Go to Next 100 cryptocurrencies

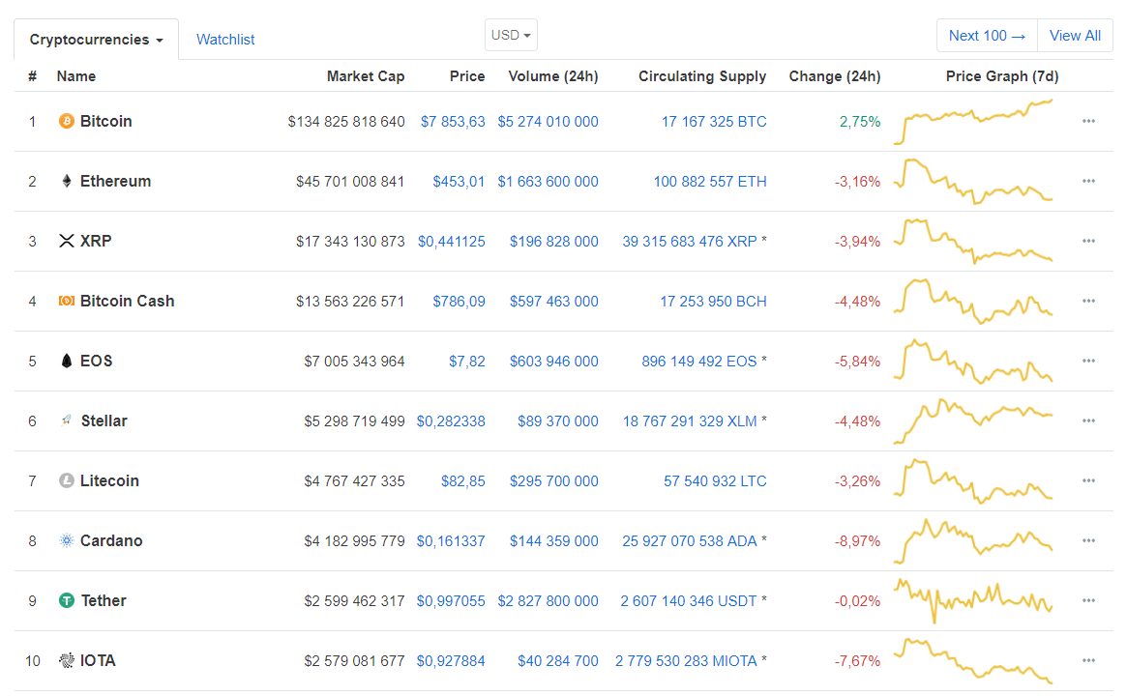tap(987, 36)
